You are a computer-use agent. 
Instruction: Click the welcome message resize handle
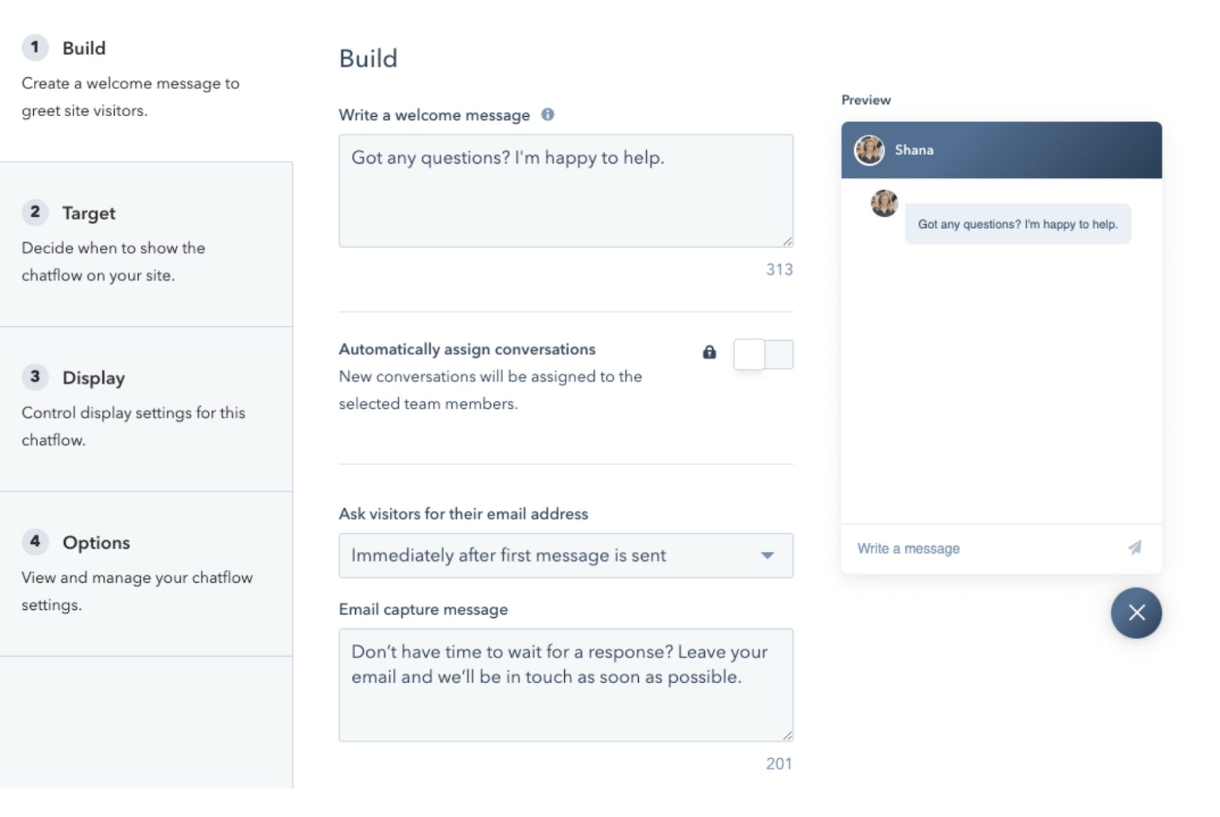tap(787, 241)
